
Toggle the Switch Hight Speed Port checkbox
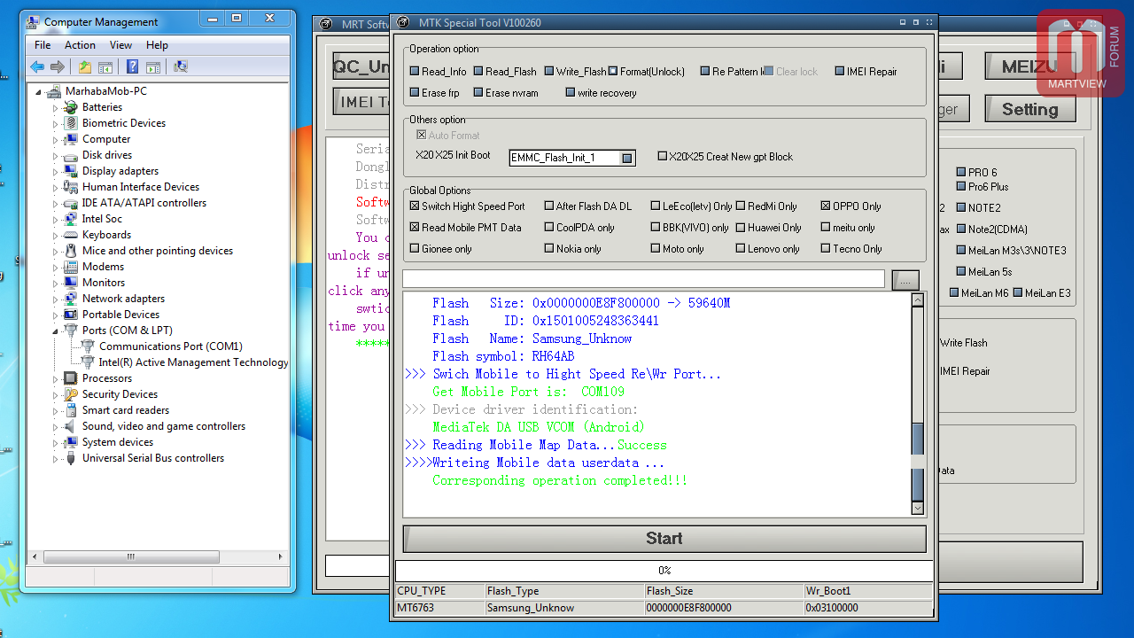point(415,206)
